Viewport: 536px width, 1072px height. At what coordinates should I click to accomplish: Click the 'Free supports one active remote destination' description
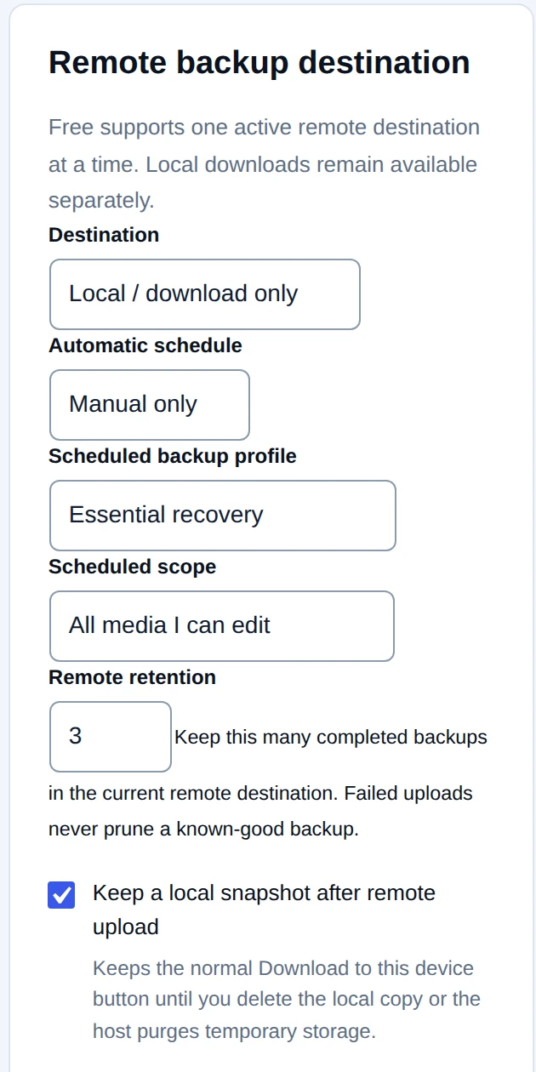point(264,164)
